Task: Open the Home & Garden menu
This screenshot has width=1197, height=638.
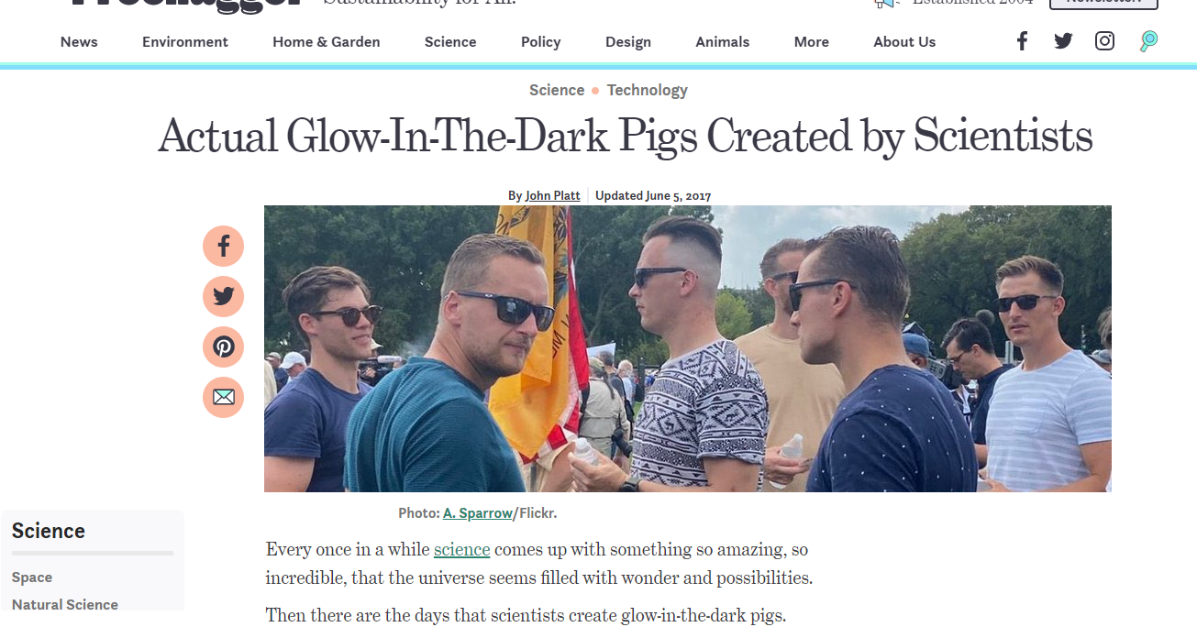Action: click(327, 42)
